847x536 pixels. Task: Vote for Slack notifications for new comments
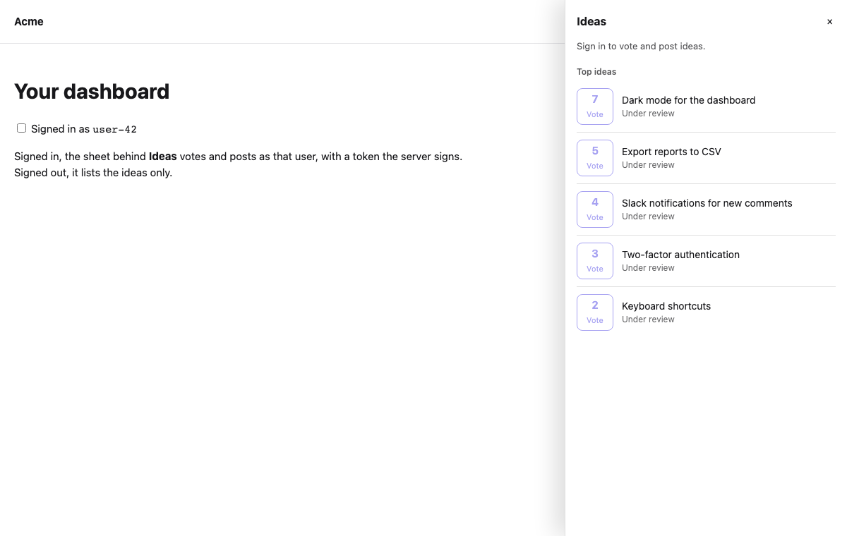point(595,209)
